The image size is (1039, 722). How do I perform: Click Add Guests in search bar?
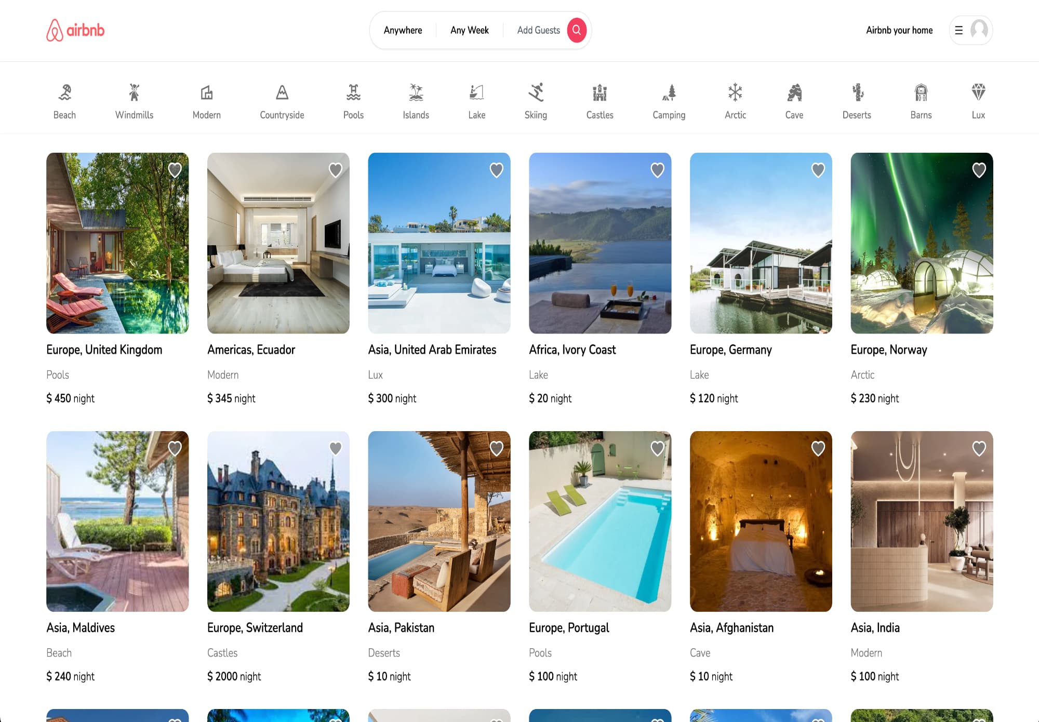coord(538,30)
